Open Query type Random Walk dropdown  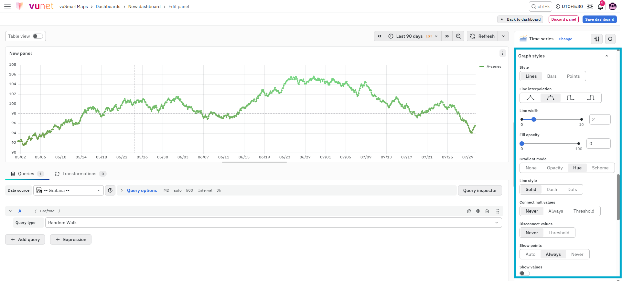pyautogui.click(x=273, y=223)
